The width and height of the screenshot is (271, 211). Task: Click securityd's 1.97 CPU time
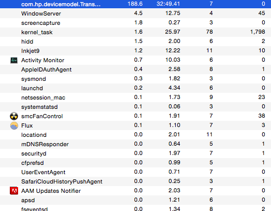pyautogui.click(x=174, y=153)
